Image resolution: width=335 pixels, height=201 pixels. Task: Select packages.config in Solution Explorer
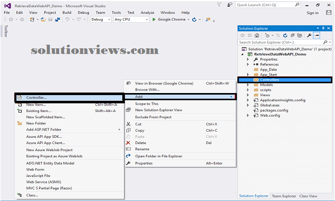click(274, 111)
